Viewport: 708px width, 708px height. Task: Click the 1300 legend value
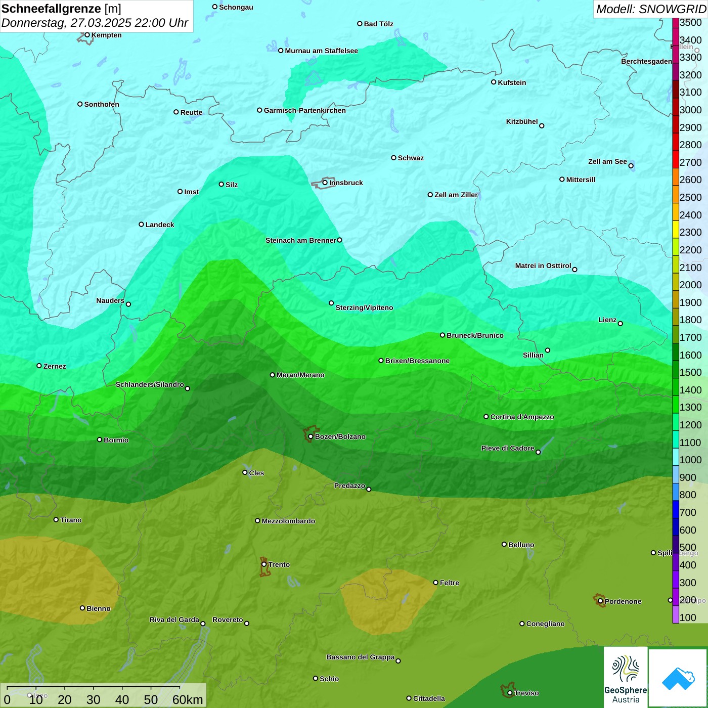(691, 407)
